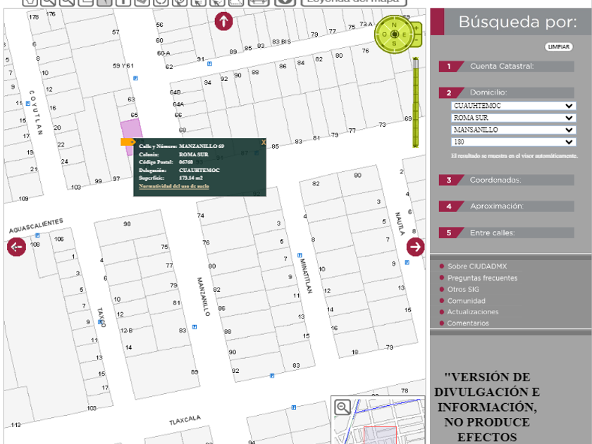The height and width of the screenshot is (444, 592).
Task: Zoom in with the compass plus button
Action: [417, 28]
